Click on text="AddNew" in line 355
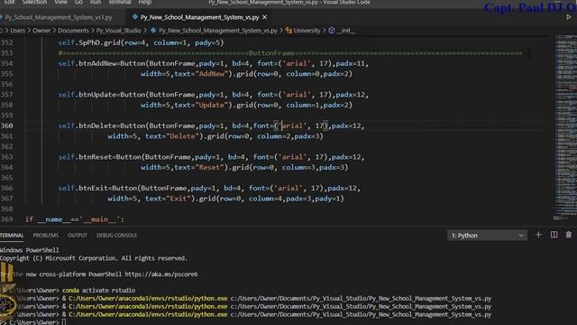The width and height of the screenshot is (577, 325). point(201,74)
